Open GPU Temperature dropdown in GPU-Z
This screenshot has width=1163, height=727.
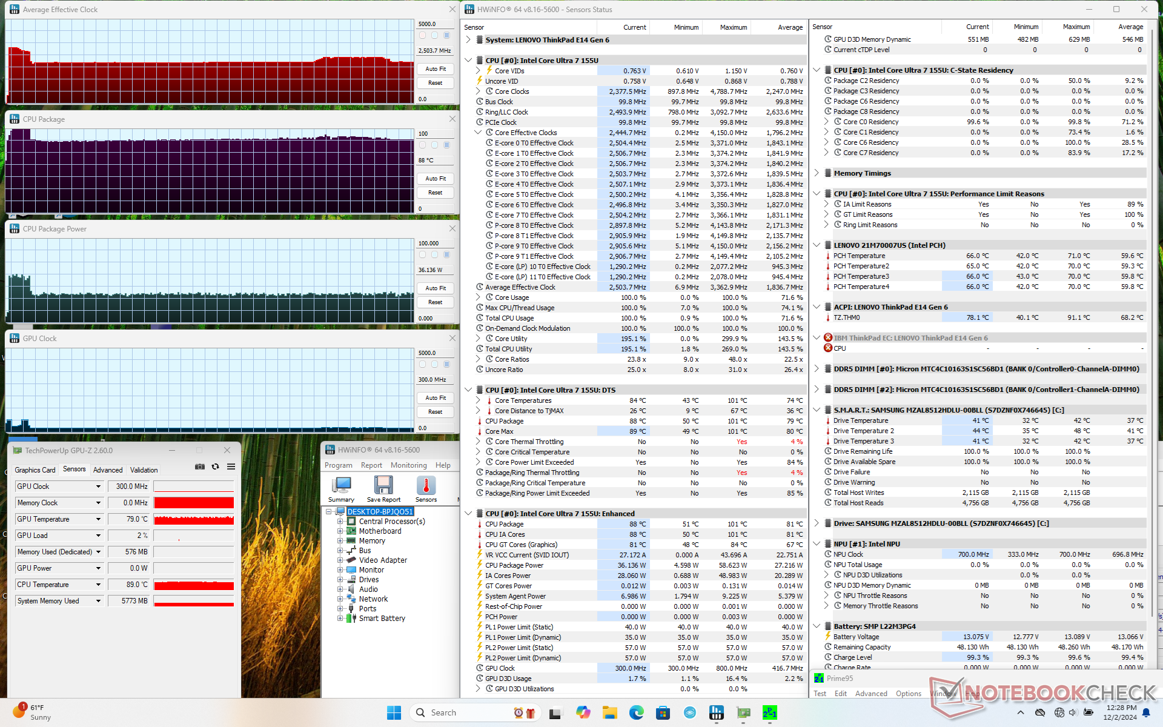(x=98, y=519)
